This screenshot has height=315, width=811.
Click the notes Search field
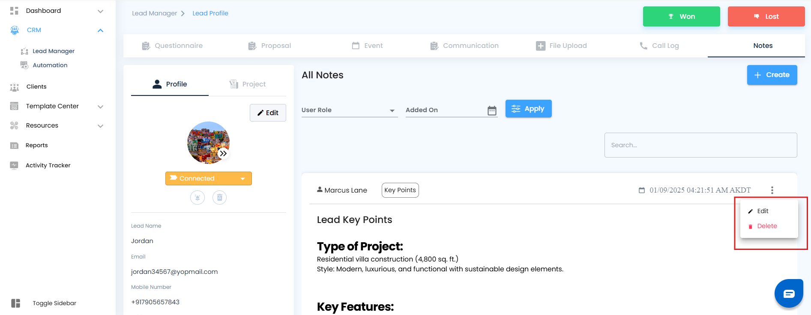pos(700,145)
